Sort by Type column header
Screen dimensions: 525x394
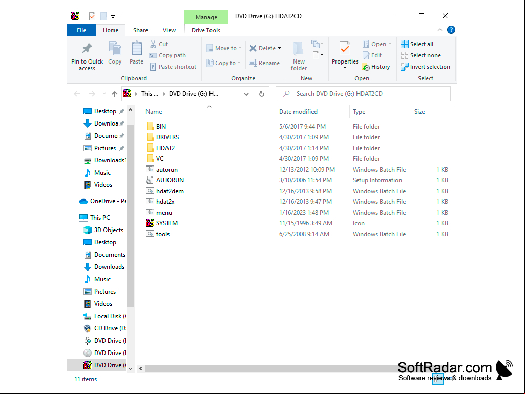(359, 112)
